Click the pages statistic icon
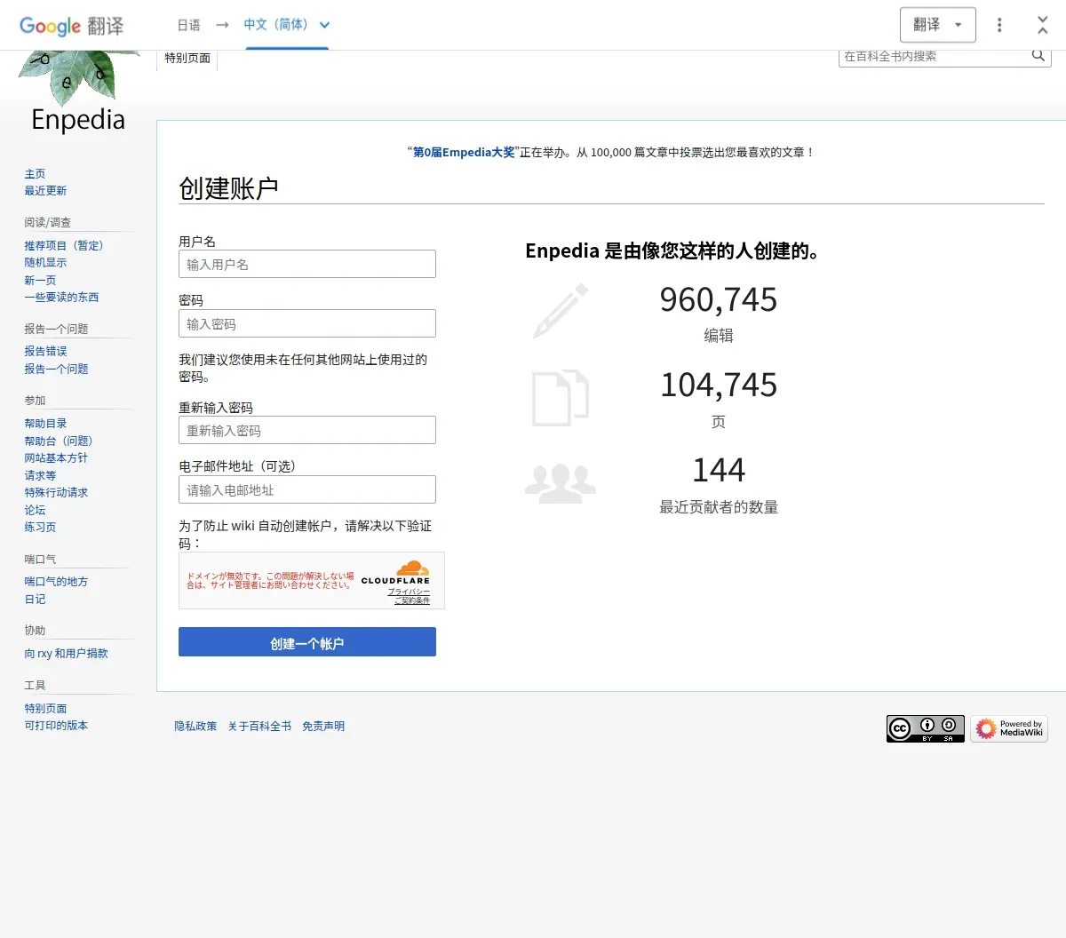This screenshot has height=938, width=1066. point(561,397)
